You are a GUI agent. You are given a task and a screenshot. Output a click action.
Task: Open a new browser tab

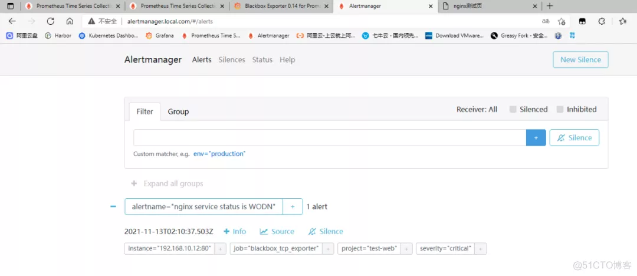coord(550,6)
